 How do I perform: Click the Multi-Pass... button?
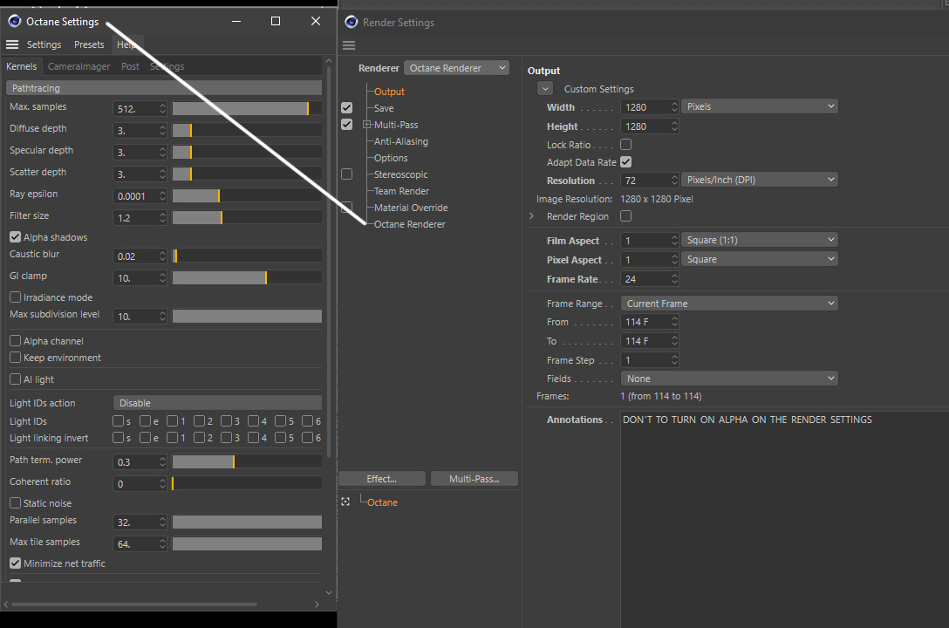(x=474, y=479)
